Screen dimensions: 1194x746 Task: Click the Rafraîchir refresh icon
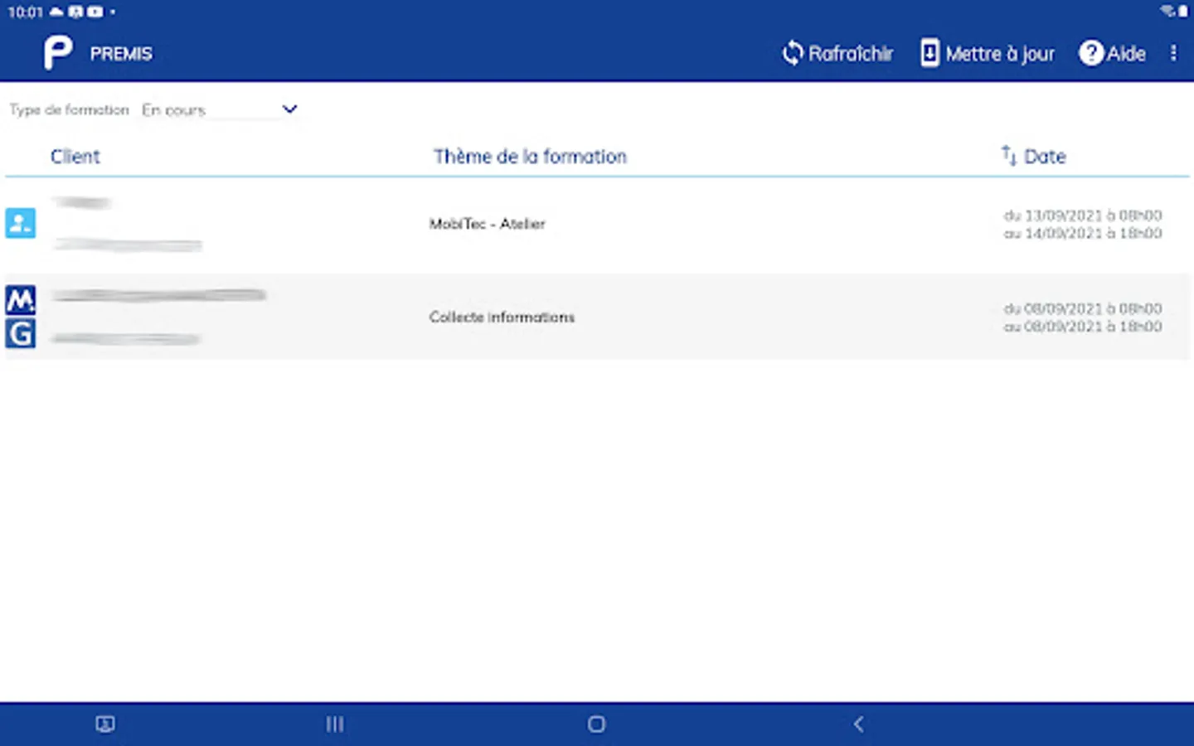coord(793,54)
